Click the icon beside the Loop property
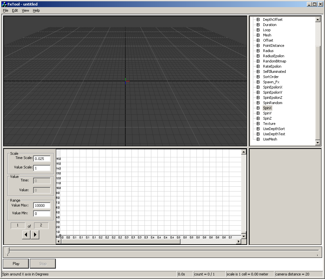Screen dimensions: 325x279 (x=258, y=30)
